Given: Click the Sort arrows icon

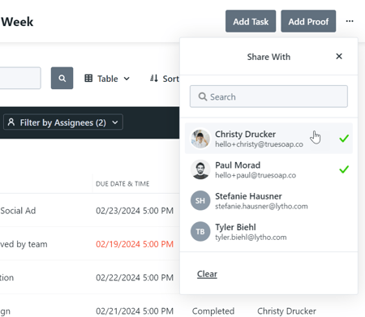Looking at the screenshot, I should tap(154, 79).
